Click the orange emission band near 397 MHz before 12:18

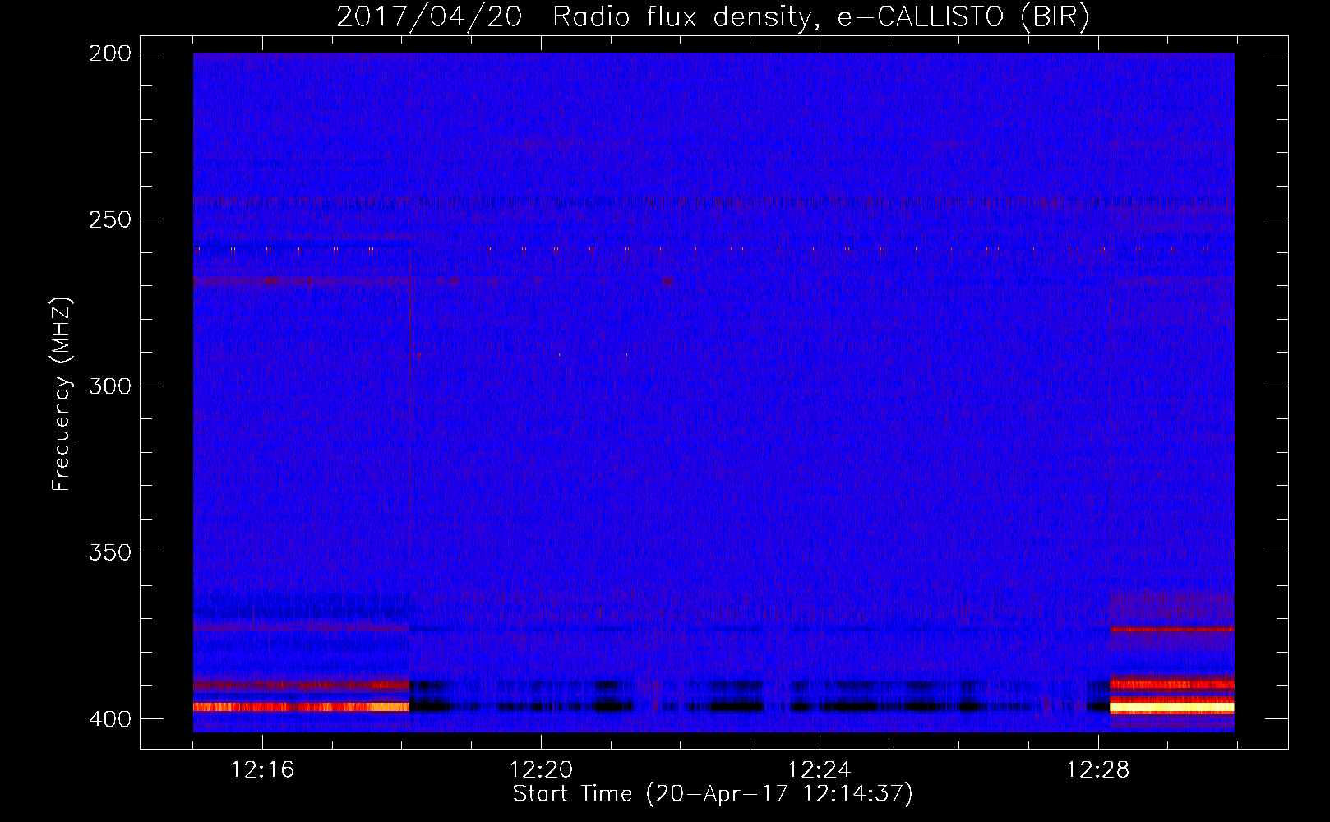(x=301, y=707)
